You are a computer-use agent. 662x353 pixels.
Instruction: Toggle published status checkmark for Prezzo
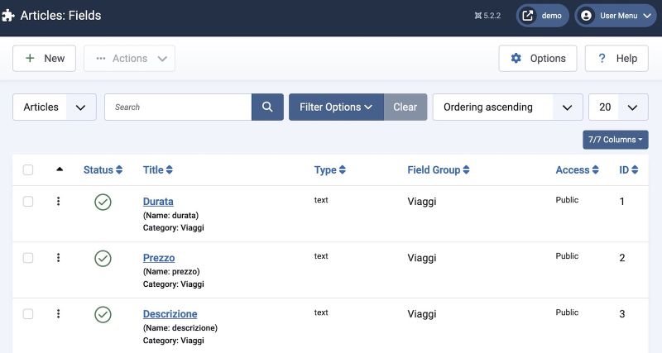tap(103, 258)
